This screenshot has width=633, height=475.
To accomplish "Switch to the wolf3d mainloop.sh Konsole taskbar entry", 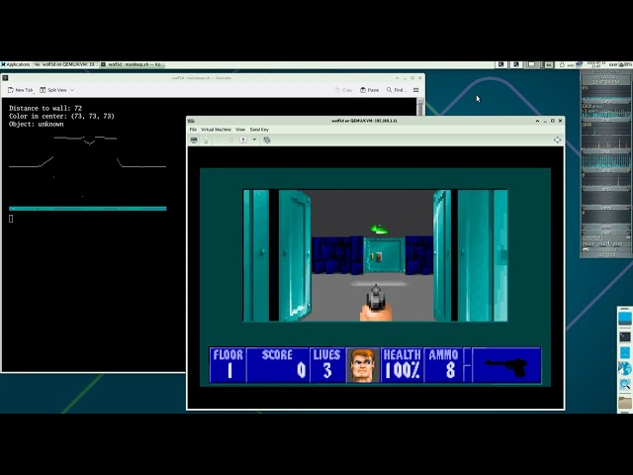I will 132,64.
